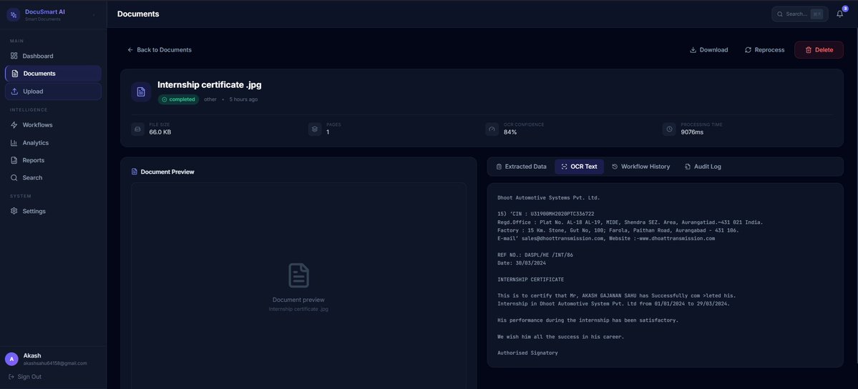Click the Pages stack icon
Screen dimensions: 858x389
(x=315, y=129)
